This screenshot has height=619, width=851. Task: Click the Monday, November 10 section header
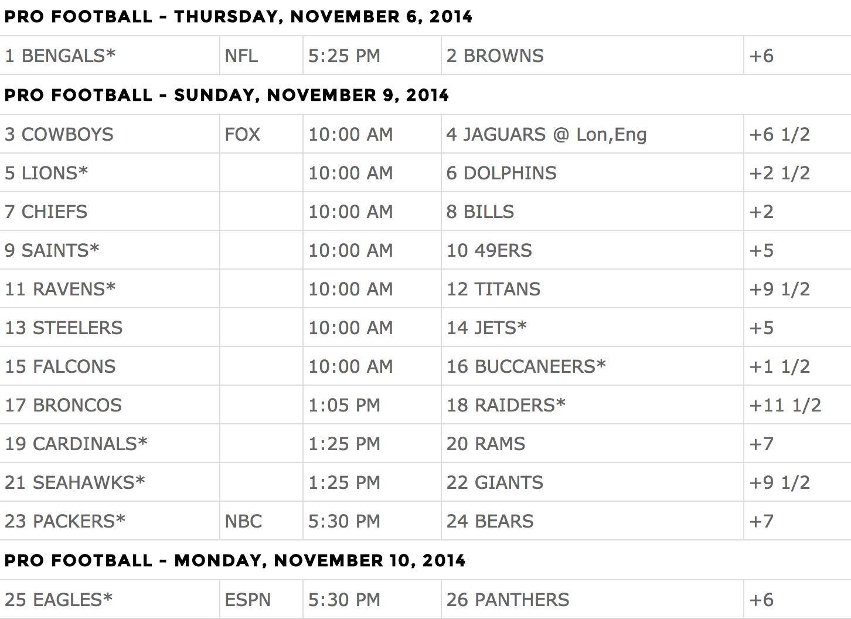tap(235, 560)
